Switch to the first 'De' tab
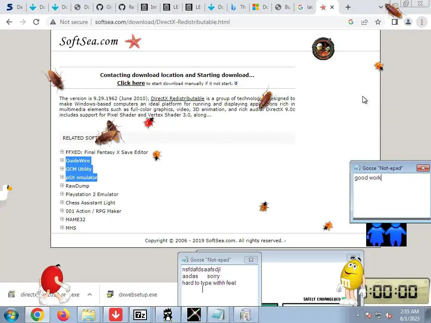 (x=14, y=7)
